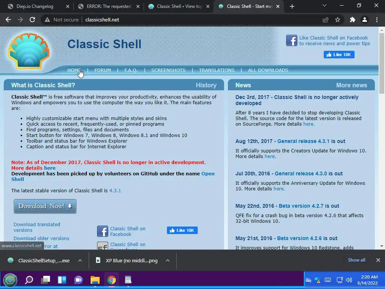Viewport: 385px width, 289px height.
Task: Open File Explorer from taskbar
Action: pos(95,280)
